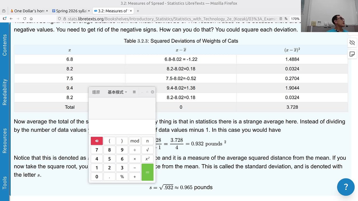Image resolution: width=358 pixels, height=201 pixels.
Task: Open the Tools sidebar panel
Action: pyautogui.click(x=5, y=183)
